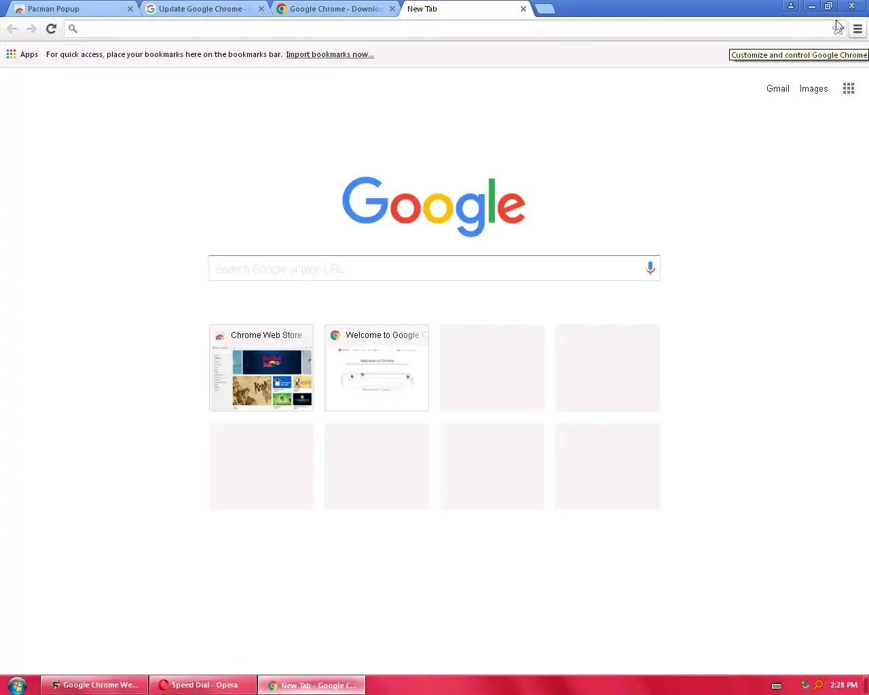
Task: Switch to Google Chrome We... taskbar window
Action: pyautogui.click(x=94, y=685)
